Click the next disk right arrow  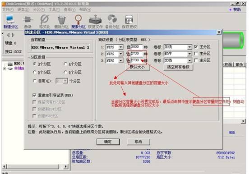tap(13, 35)
